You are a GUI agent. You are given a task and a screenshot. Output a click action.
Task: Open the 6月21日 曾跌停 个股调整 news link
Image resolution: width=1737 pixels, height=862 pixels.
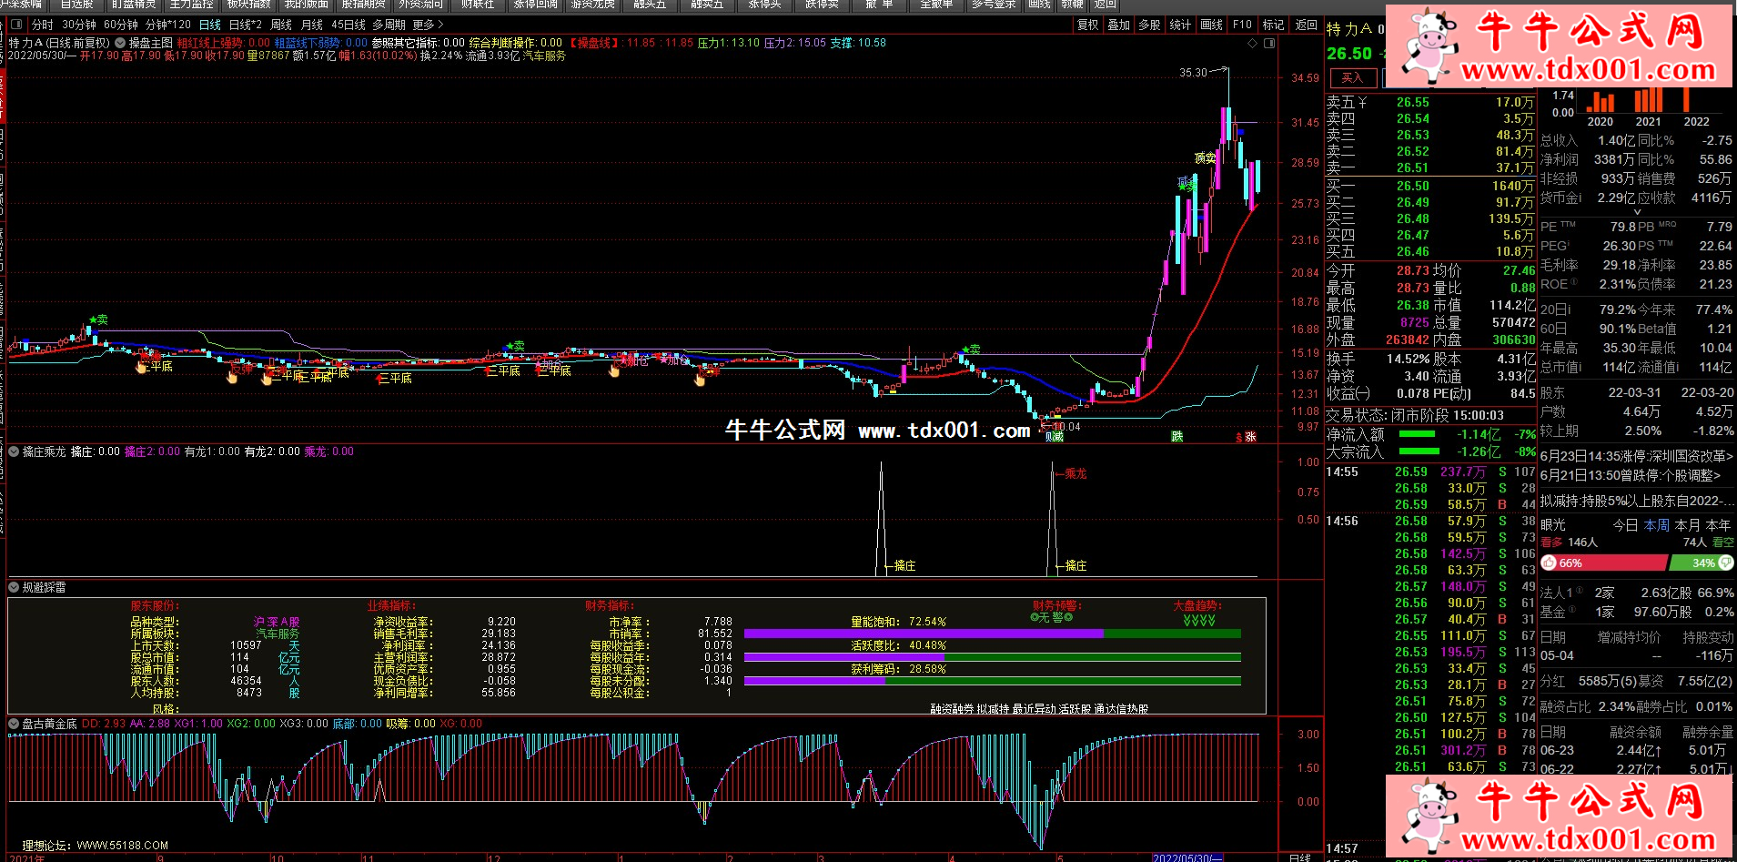pos(1631,475)
